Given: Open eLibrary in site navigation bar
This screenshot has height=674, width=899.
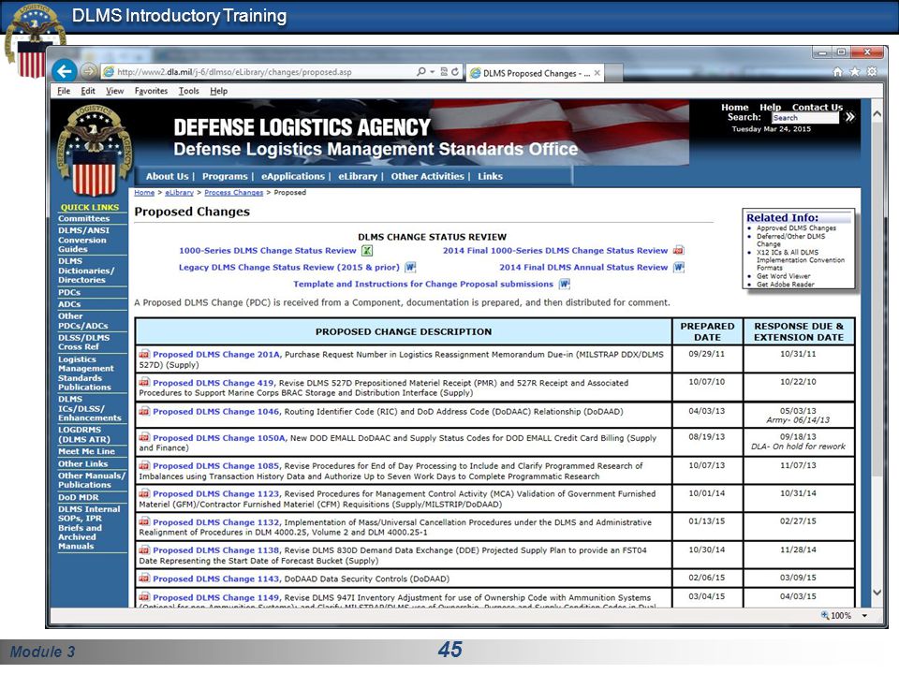Looking at the screenshot, I should point(358,177).
